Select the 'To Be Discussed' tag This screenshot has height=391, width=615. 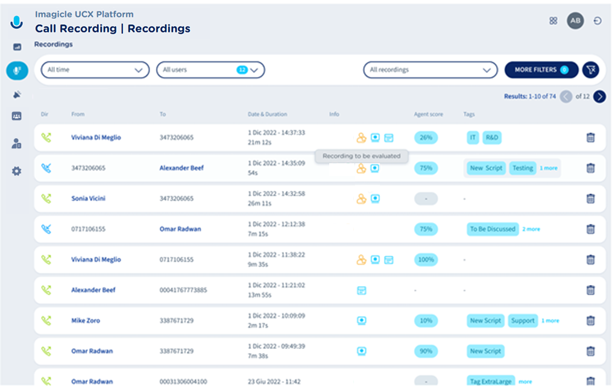coord(493,230)
